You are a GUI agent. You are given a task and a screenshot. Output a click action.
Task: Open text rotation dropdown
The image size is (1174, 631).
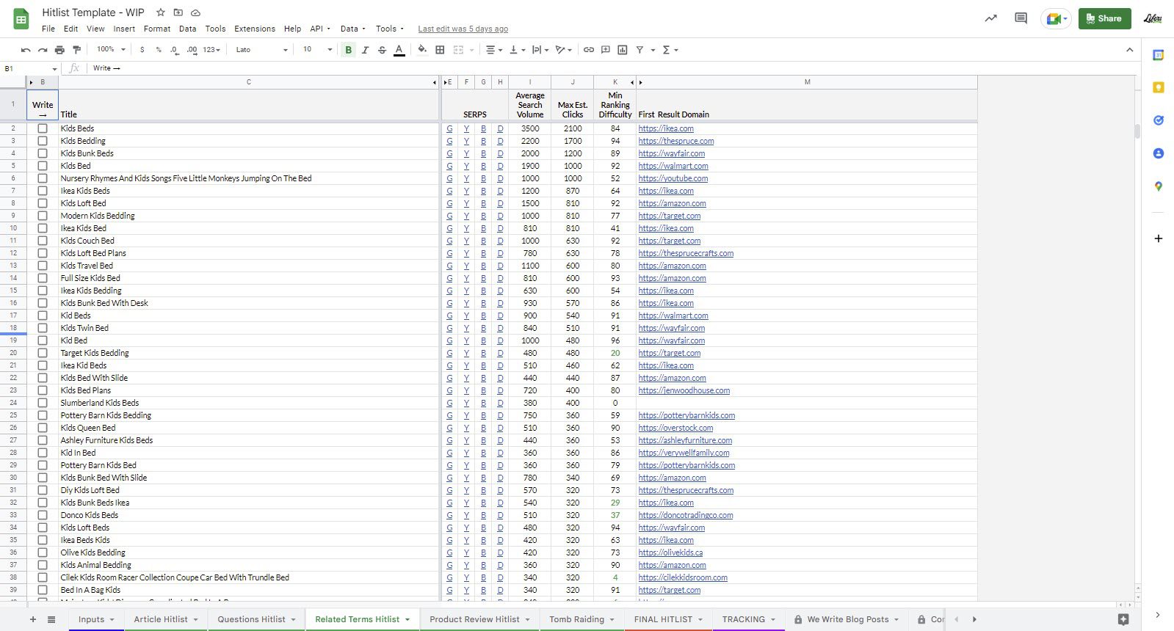[563, 50]
